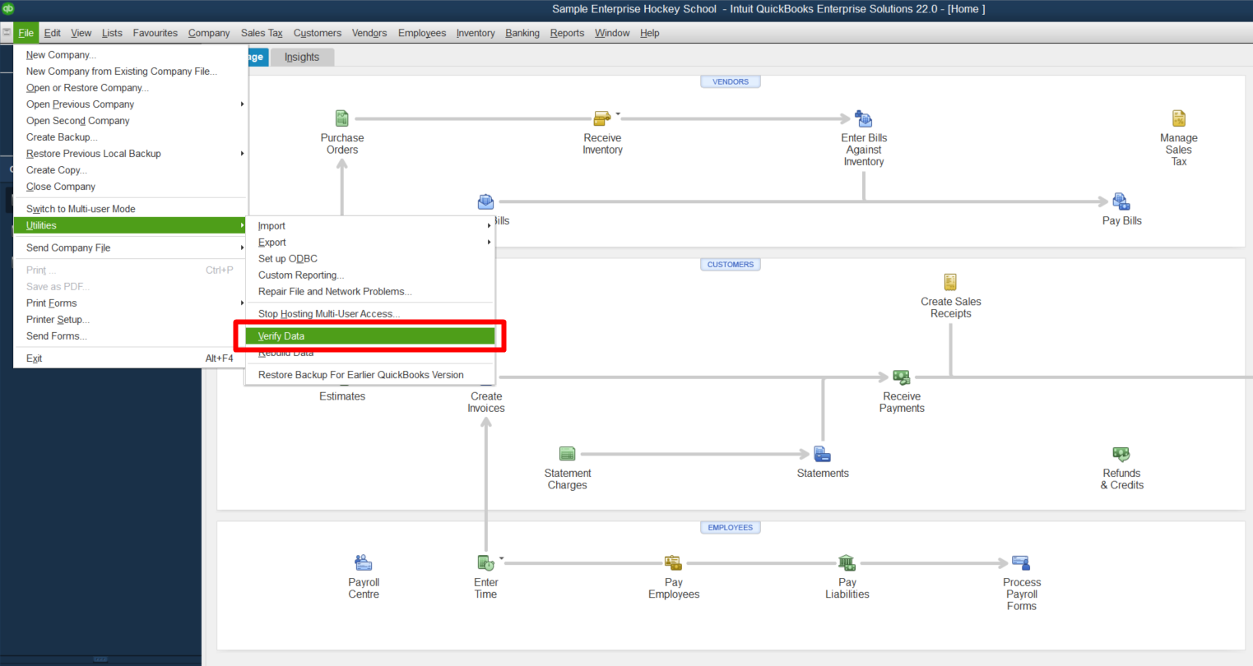Click the Receive Inventory icon
This screenshot has height=666, width=1253.
602,118
